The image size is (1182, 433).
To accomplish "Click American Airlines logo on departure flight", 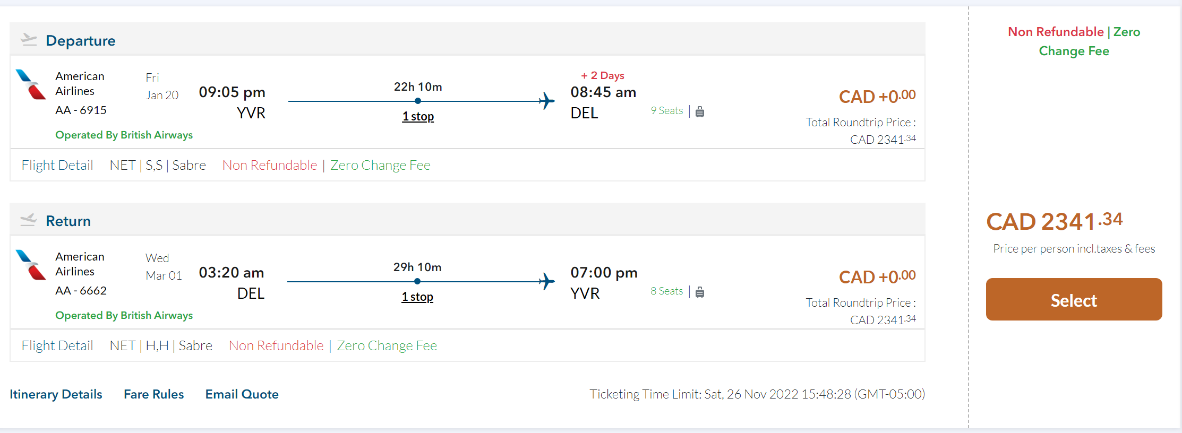I will pyautogui.click(x=31, y=85).
